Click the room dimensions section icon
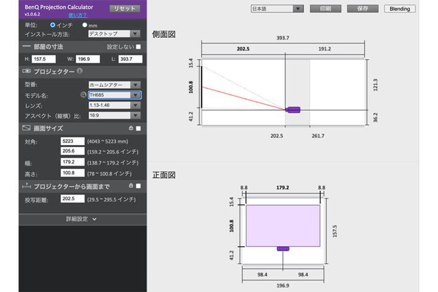Screen dimensions: 438x292 [26, 47]
